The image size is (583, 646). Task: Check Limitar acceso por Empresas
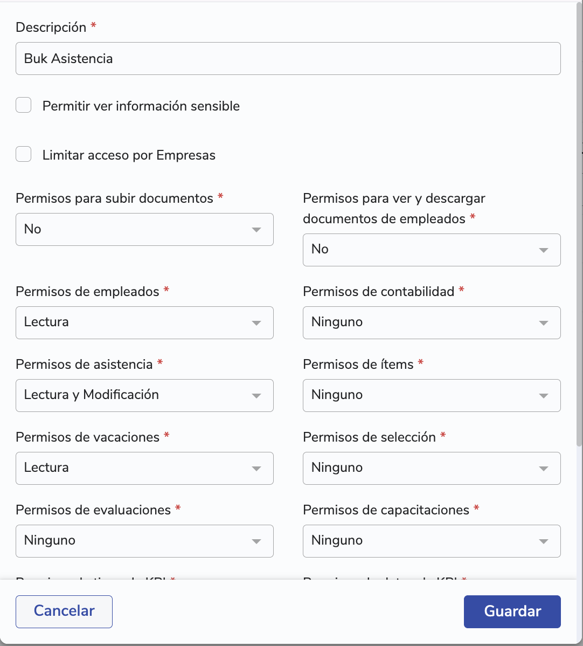[24, 154]
